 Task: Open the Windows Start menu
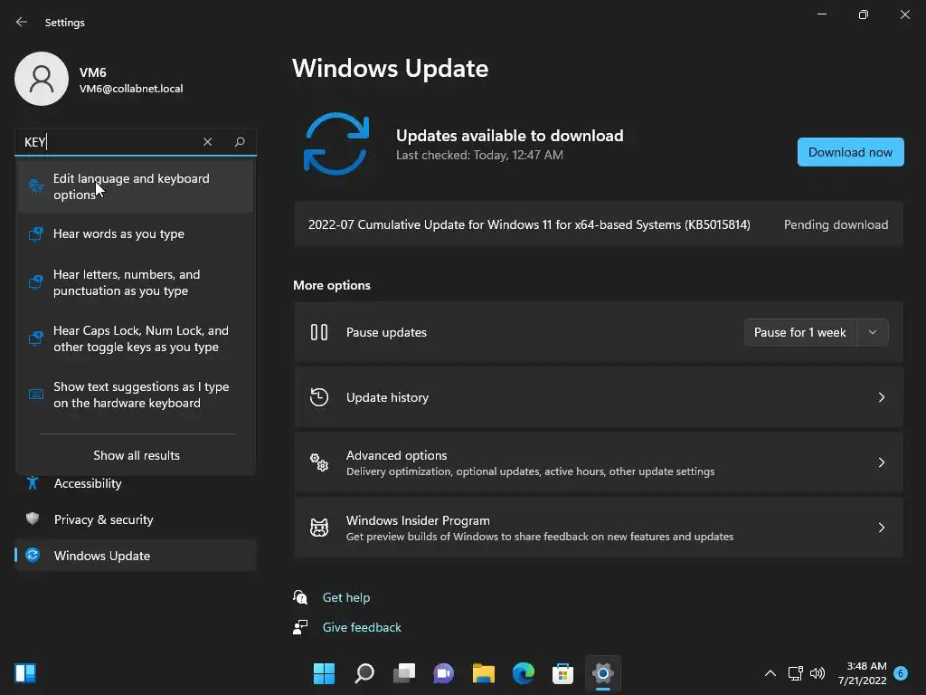tap(324, 673)
